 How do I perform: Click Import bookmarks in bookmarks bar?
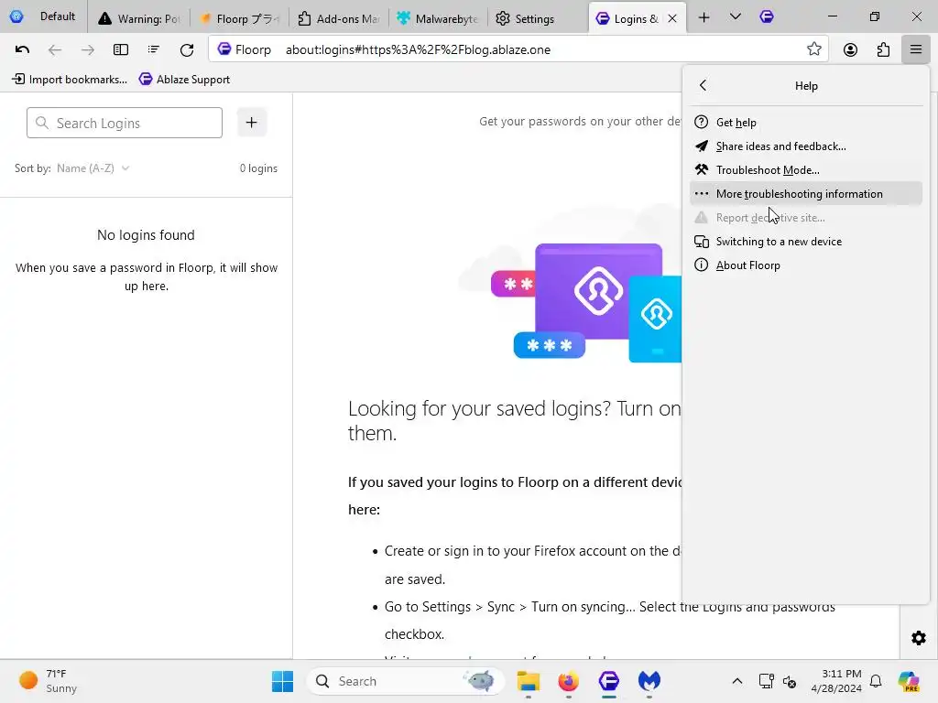[x=70, y=79]
